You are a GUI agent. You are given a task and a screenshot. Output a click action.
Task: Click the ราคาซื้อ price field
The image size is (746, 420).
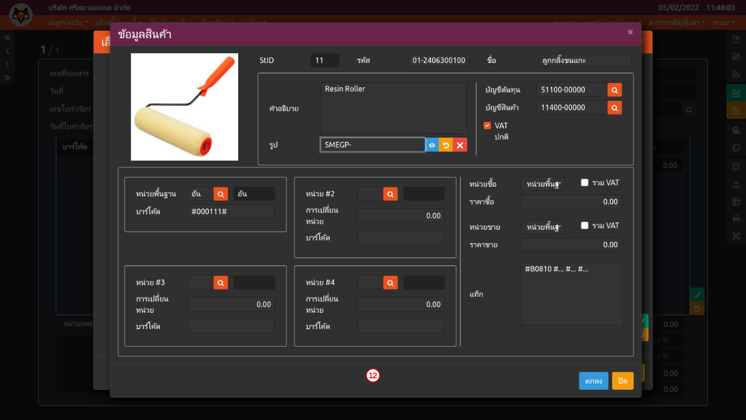tap(571, 202)
